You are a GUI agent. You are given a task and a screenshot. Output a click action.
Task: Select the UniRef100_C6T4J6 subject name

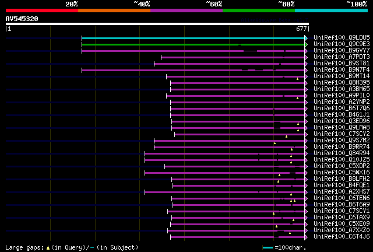tap(342, 237)
